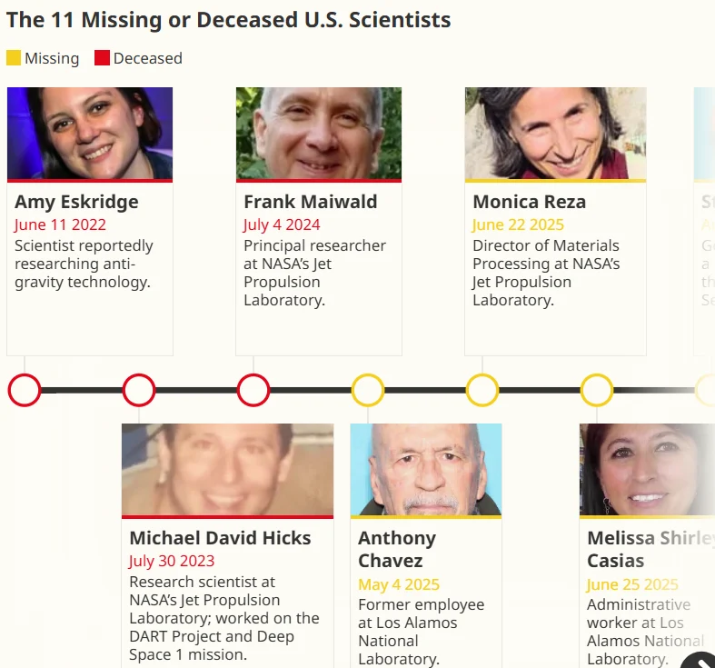Click the Frank Maiwald name heading

(x=311, y=202)
